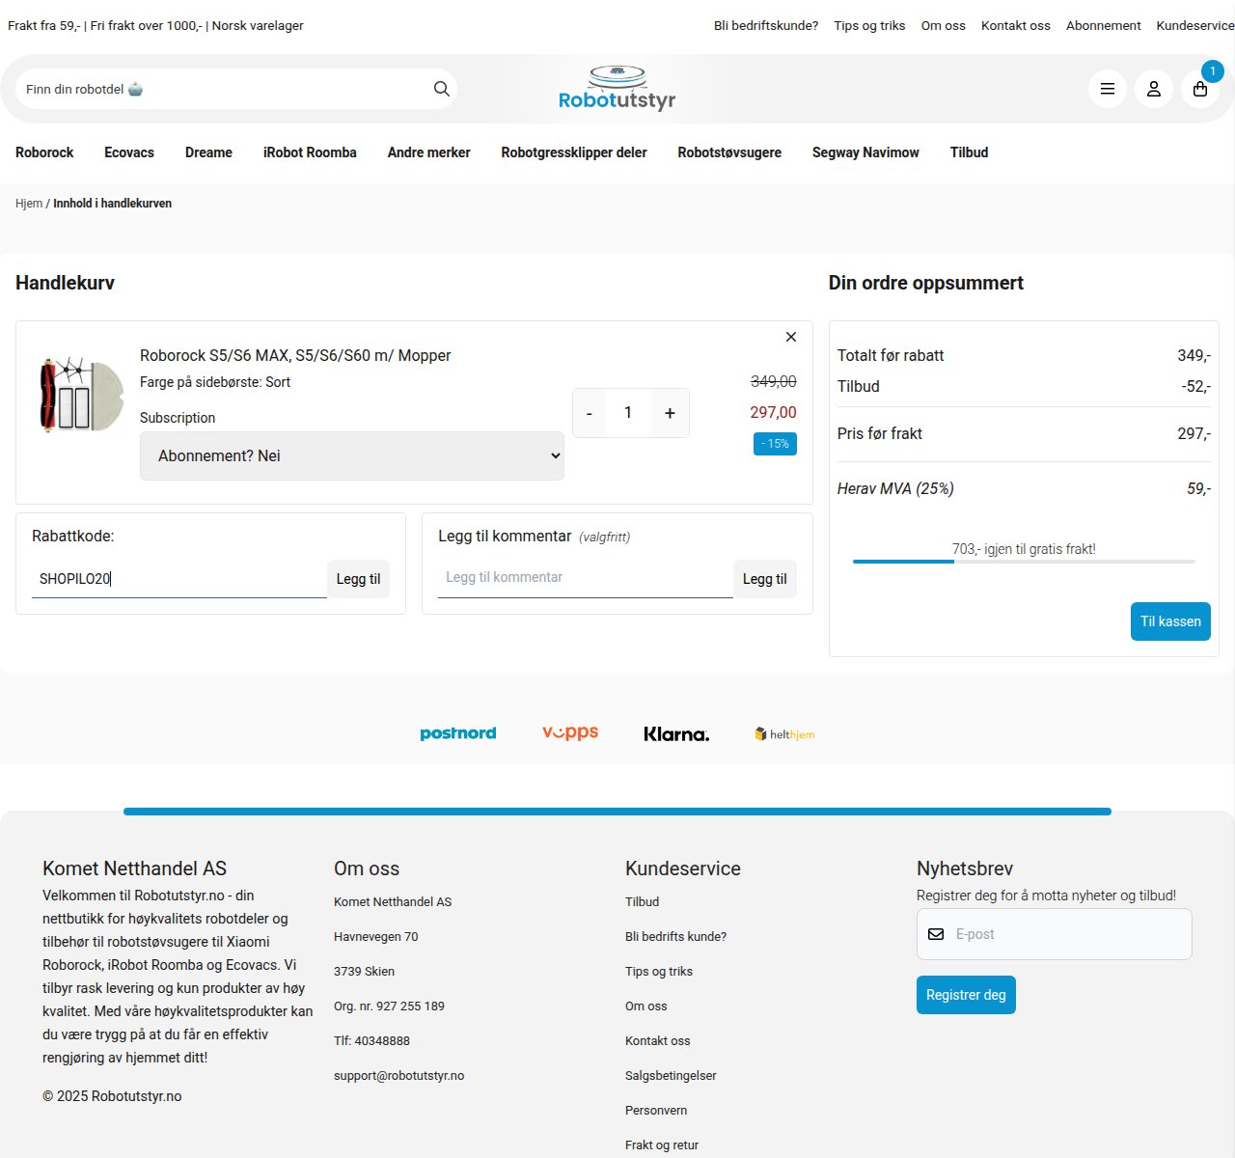
Task: Click the helthjem logo
Action: pos(784,734)
